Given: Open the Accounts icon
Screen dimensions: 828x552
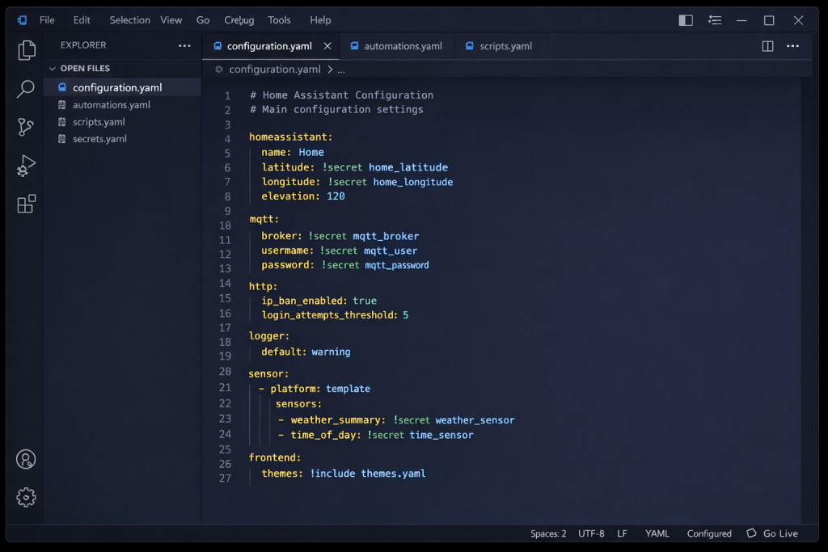Looking at the screenshot, I should [26, 459].
